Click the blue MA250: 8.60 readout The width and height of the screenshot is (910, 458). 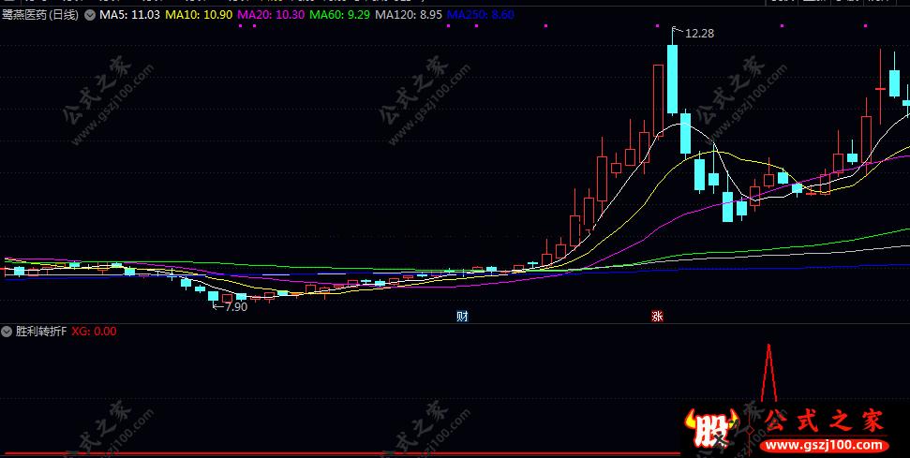tap(481, 15)
